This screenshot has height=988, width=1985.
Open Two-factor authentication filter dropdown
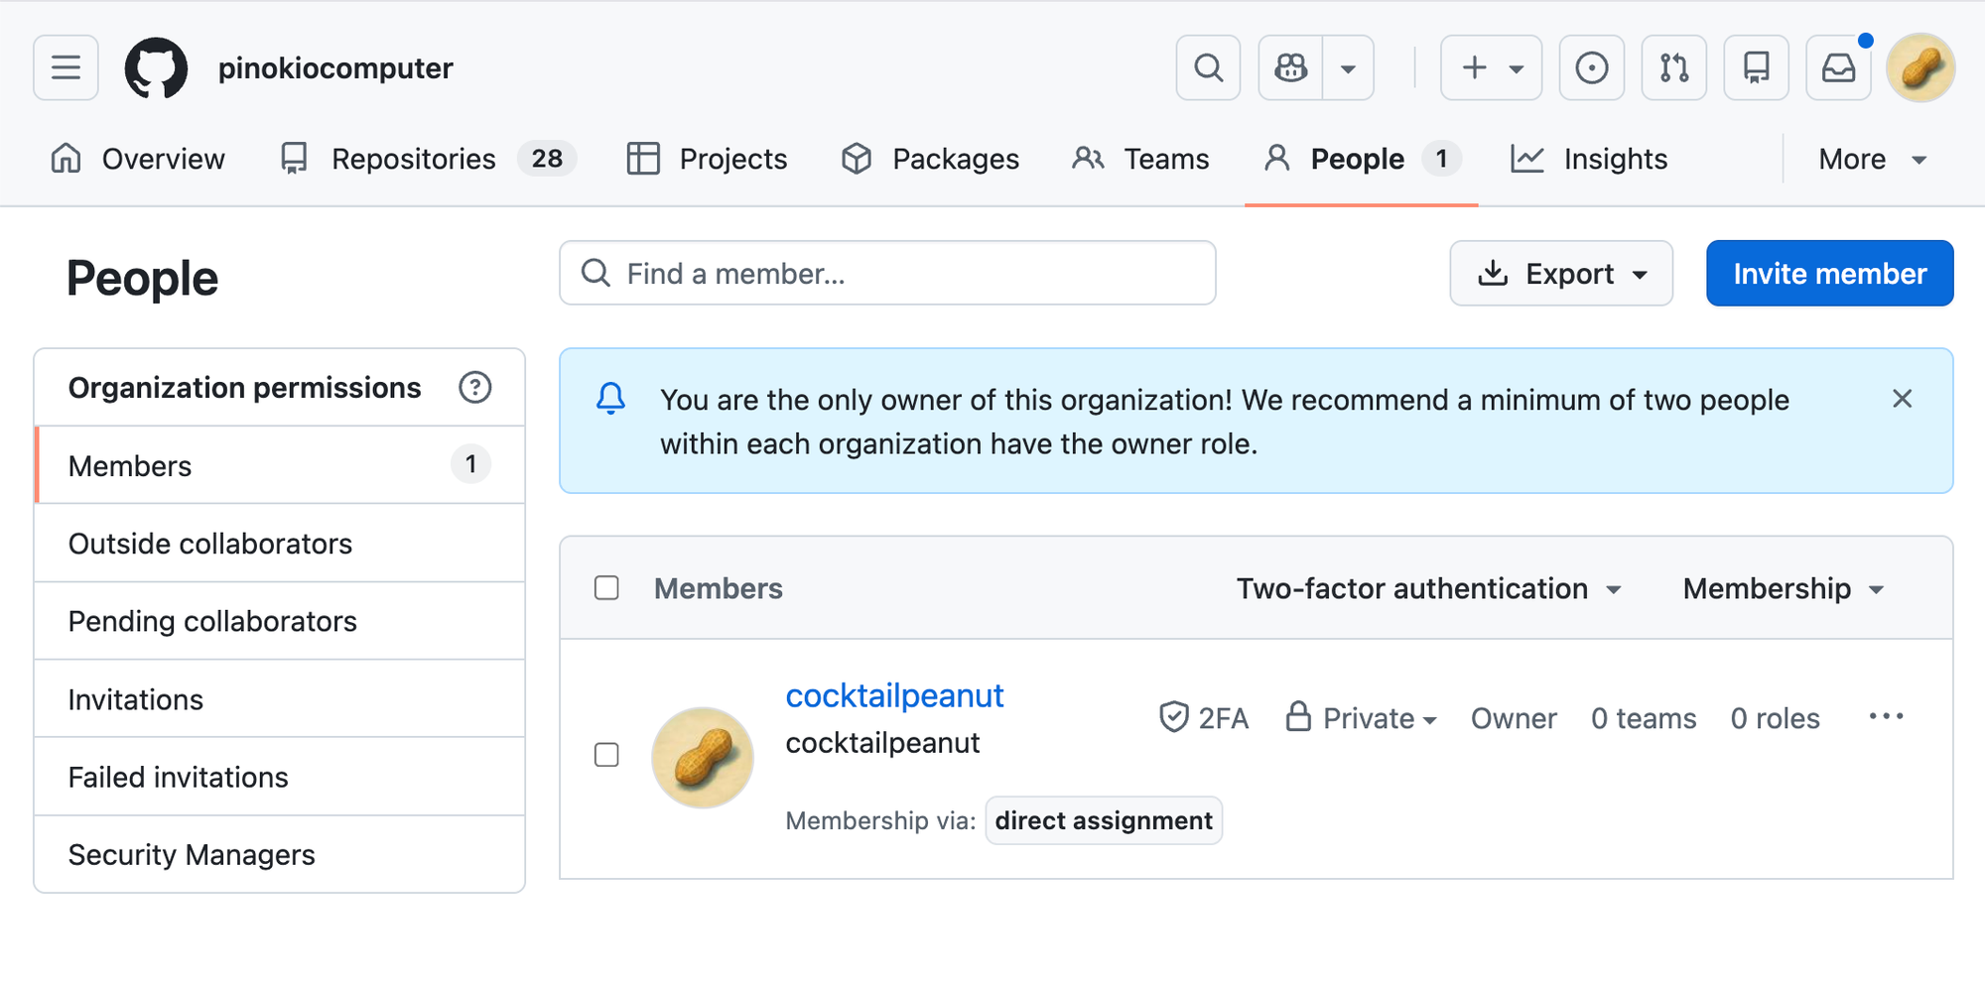pyautogui.click(x=1429, y=588)
